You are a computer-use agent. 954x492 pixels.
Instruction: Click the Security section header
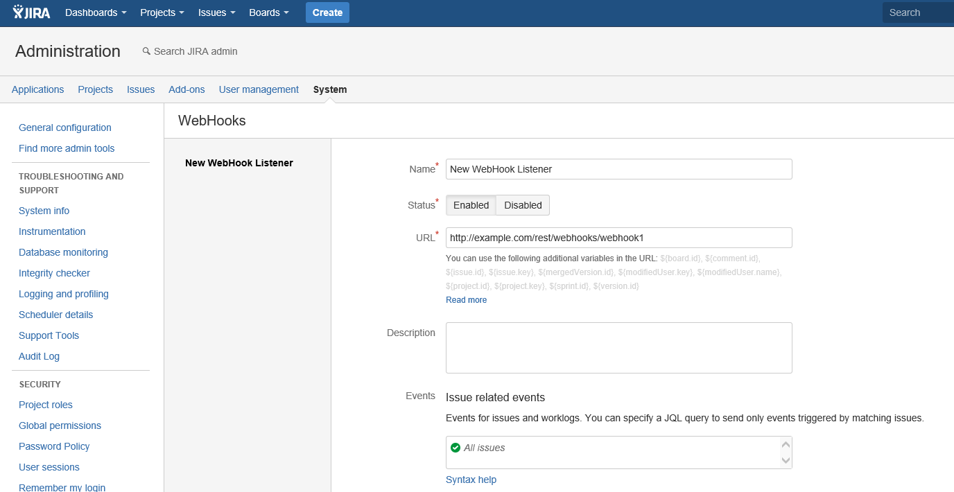[x=40, y=384]
